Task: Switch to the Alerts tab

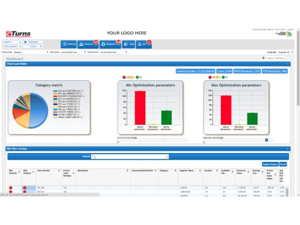Action: 270,58
